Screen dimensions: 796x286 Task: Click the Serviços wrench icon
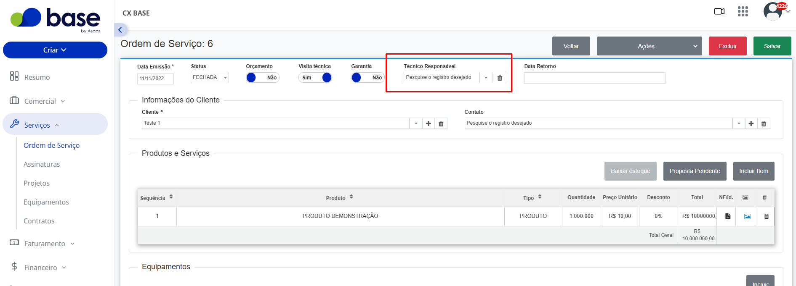pos(15,123)
